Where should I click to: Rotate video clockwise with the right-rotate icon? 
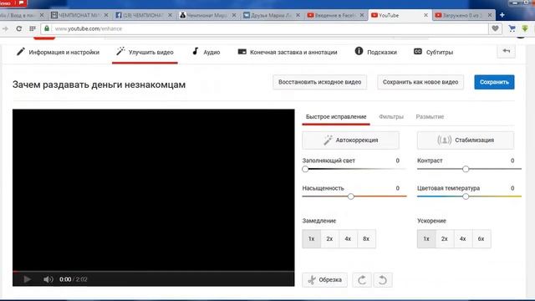[362, 280]
